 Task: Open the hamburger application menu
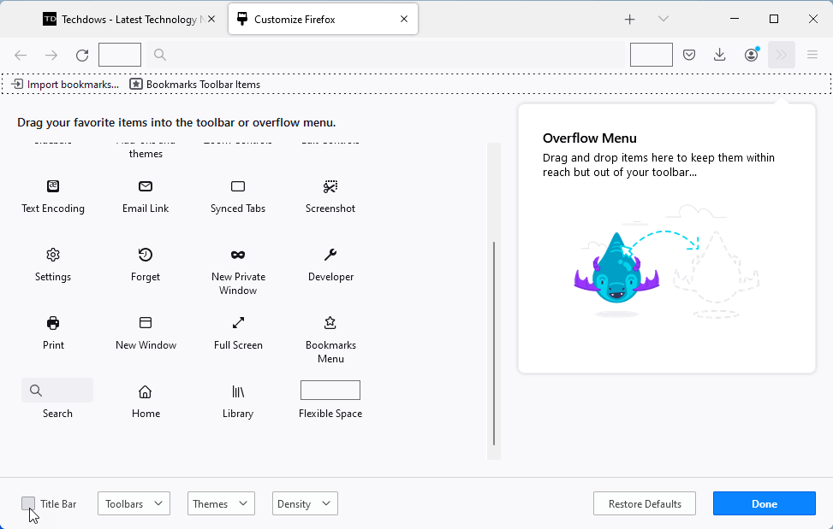pos(812,55)
